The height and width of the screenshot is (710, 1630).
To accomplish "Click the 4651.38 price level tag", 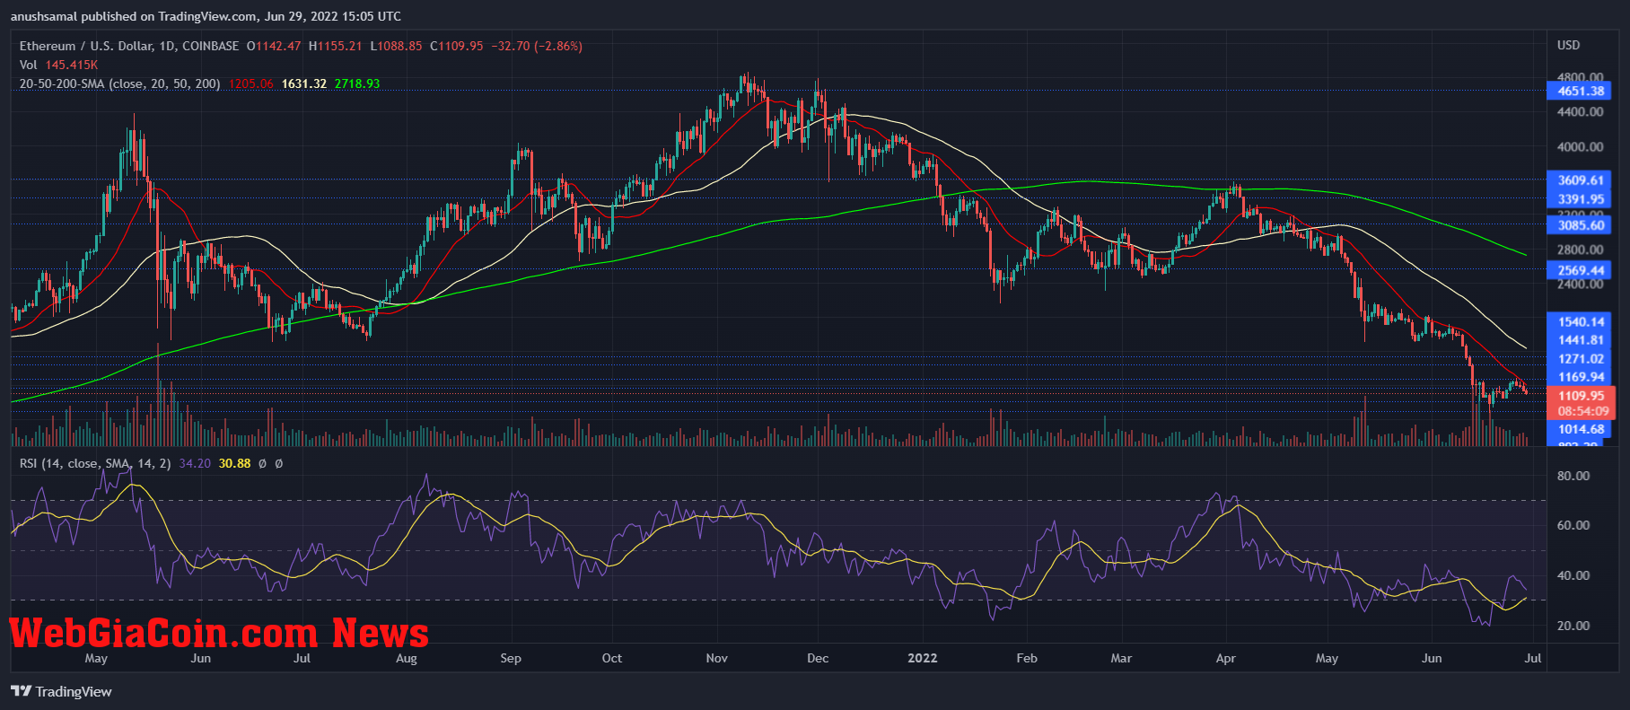I will [1580, 91].
